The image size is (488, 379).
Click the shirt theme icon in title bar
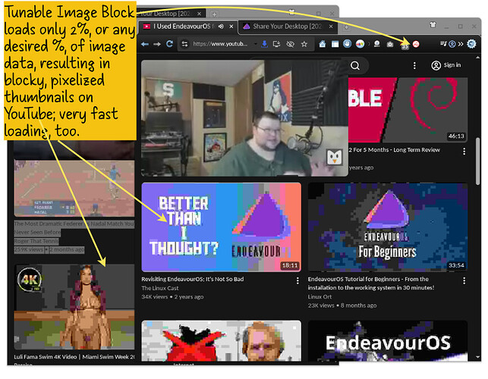pos(433,25)
